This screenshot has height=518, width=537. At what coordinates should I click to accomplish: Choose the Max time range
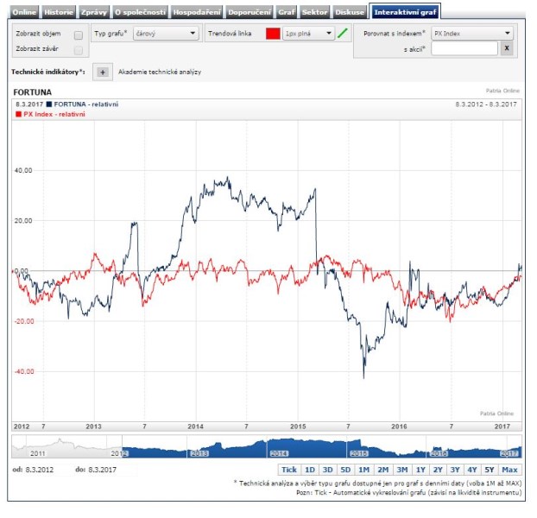click(x=509, y=470)
